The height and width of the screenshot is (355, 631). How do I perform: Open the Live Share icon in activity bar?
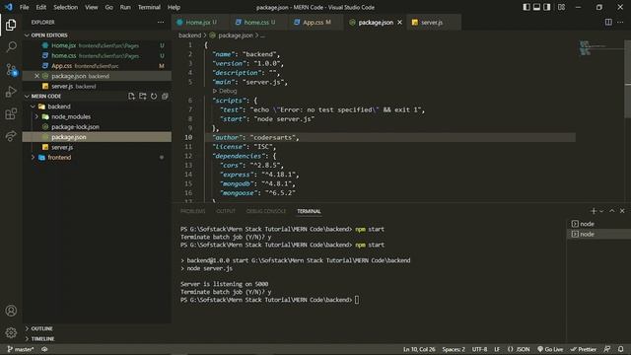(x=11, y=136)
